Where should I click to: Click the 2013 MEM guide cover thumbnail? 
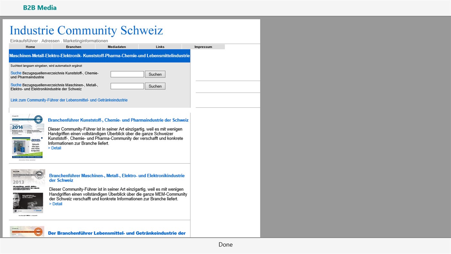[28, 191]
